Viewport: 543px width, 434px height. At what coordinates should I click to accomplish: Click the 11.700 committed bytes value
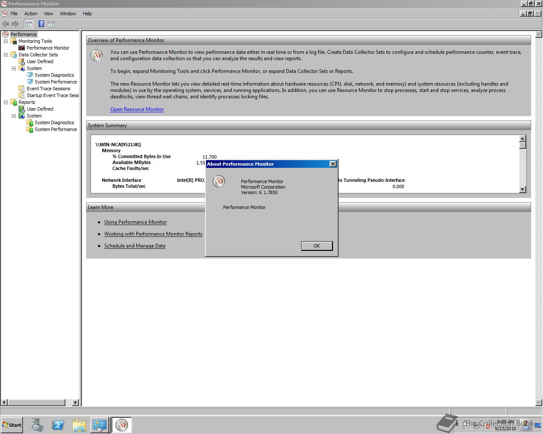click(x=210, y=157)
